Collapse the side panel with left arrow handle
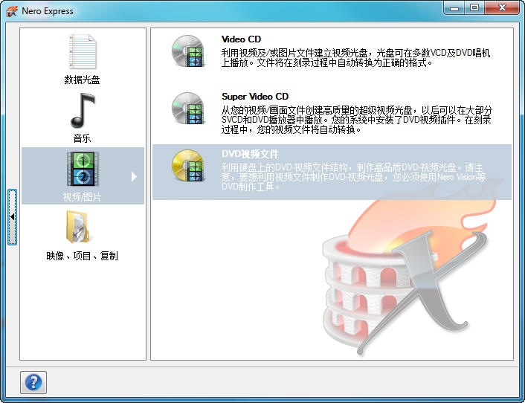 click(13, 217)
